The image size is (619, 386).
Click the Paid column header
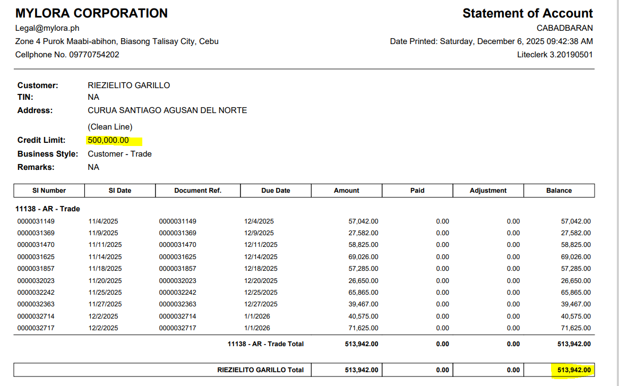(417, 191)
